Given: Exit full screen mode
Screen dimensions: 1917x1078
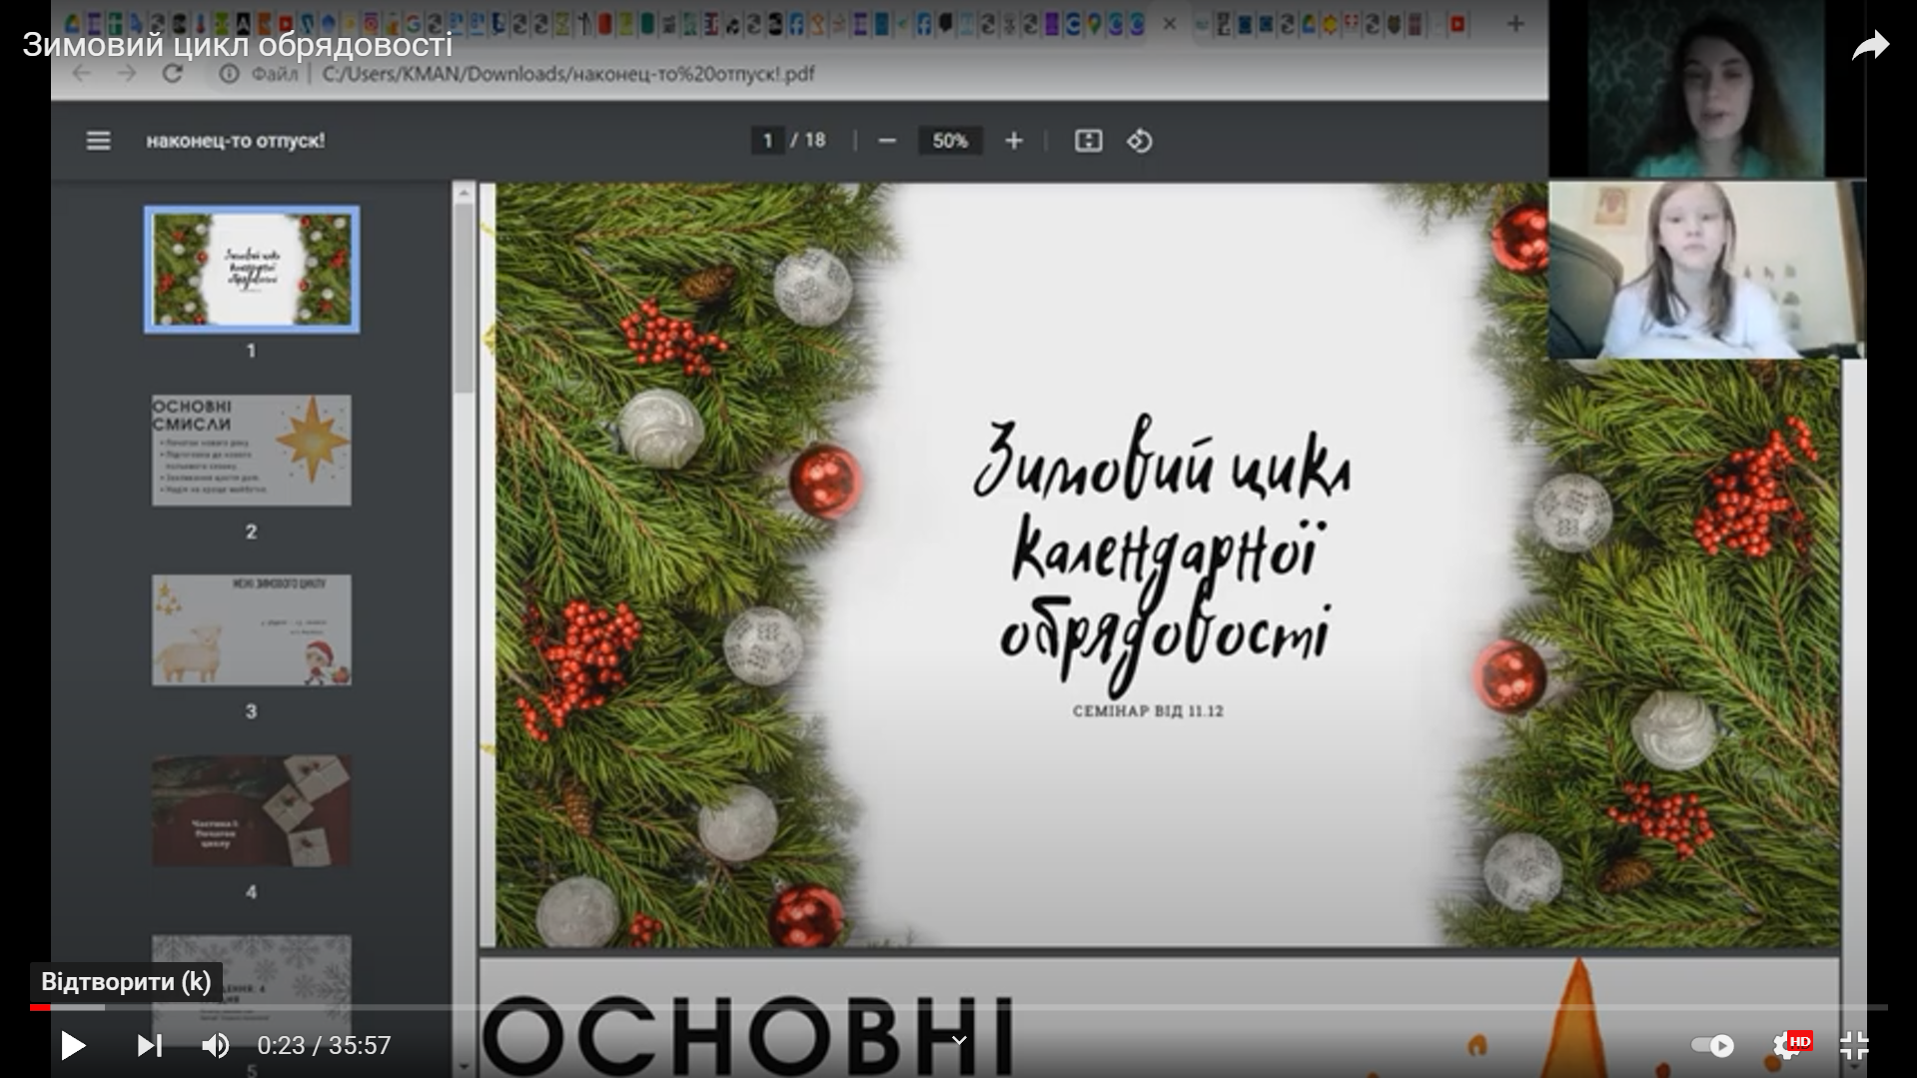Looking at the screenshot, I should pos(1854,1045).
